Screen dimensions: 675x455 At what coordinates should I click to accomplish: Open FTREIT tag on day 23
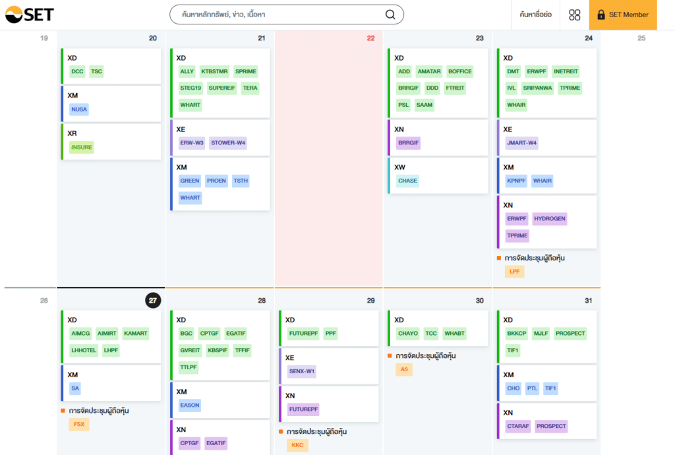point(455,88)
